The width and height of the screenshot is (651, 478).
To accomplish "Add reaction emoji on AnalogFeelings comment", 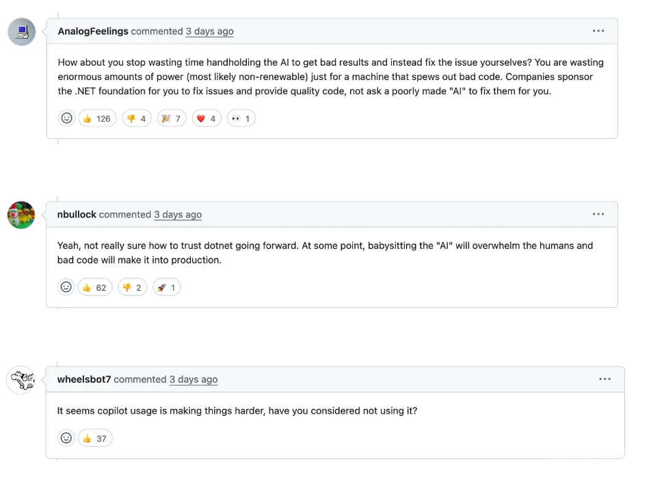I will (66, 118).
